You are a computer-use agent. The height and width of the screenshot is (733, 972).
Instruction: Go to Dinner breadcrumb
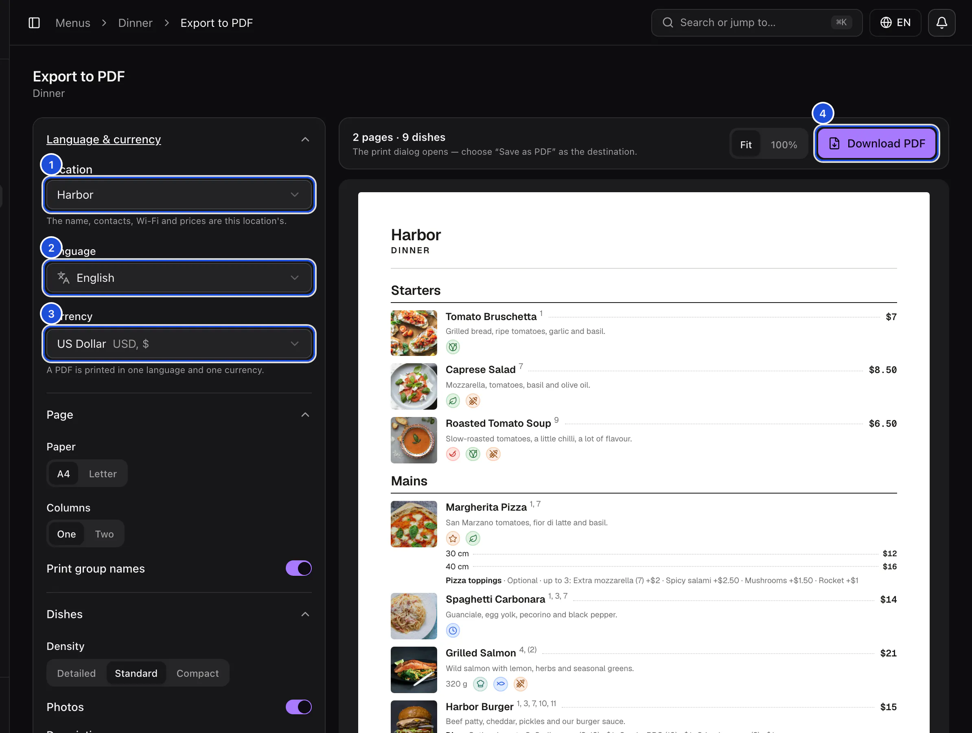click(136, 23)
